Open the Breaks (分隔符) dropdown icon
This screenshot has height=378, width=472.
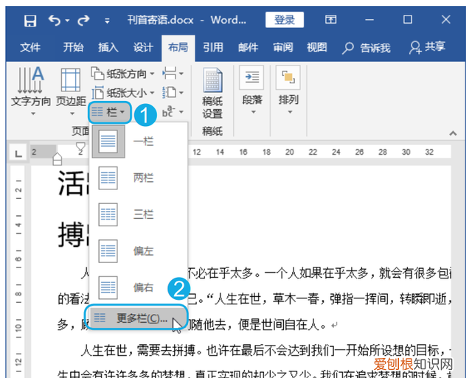tap(173, 74)
